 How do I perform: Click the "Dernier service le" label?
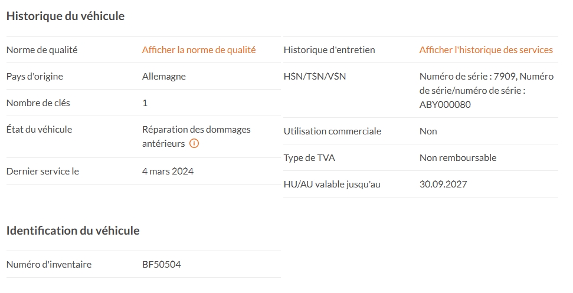[42, 172]
